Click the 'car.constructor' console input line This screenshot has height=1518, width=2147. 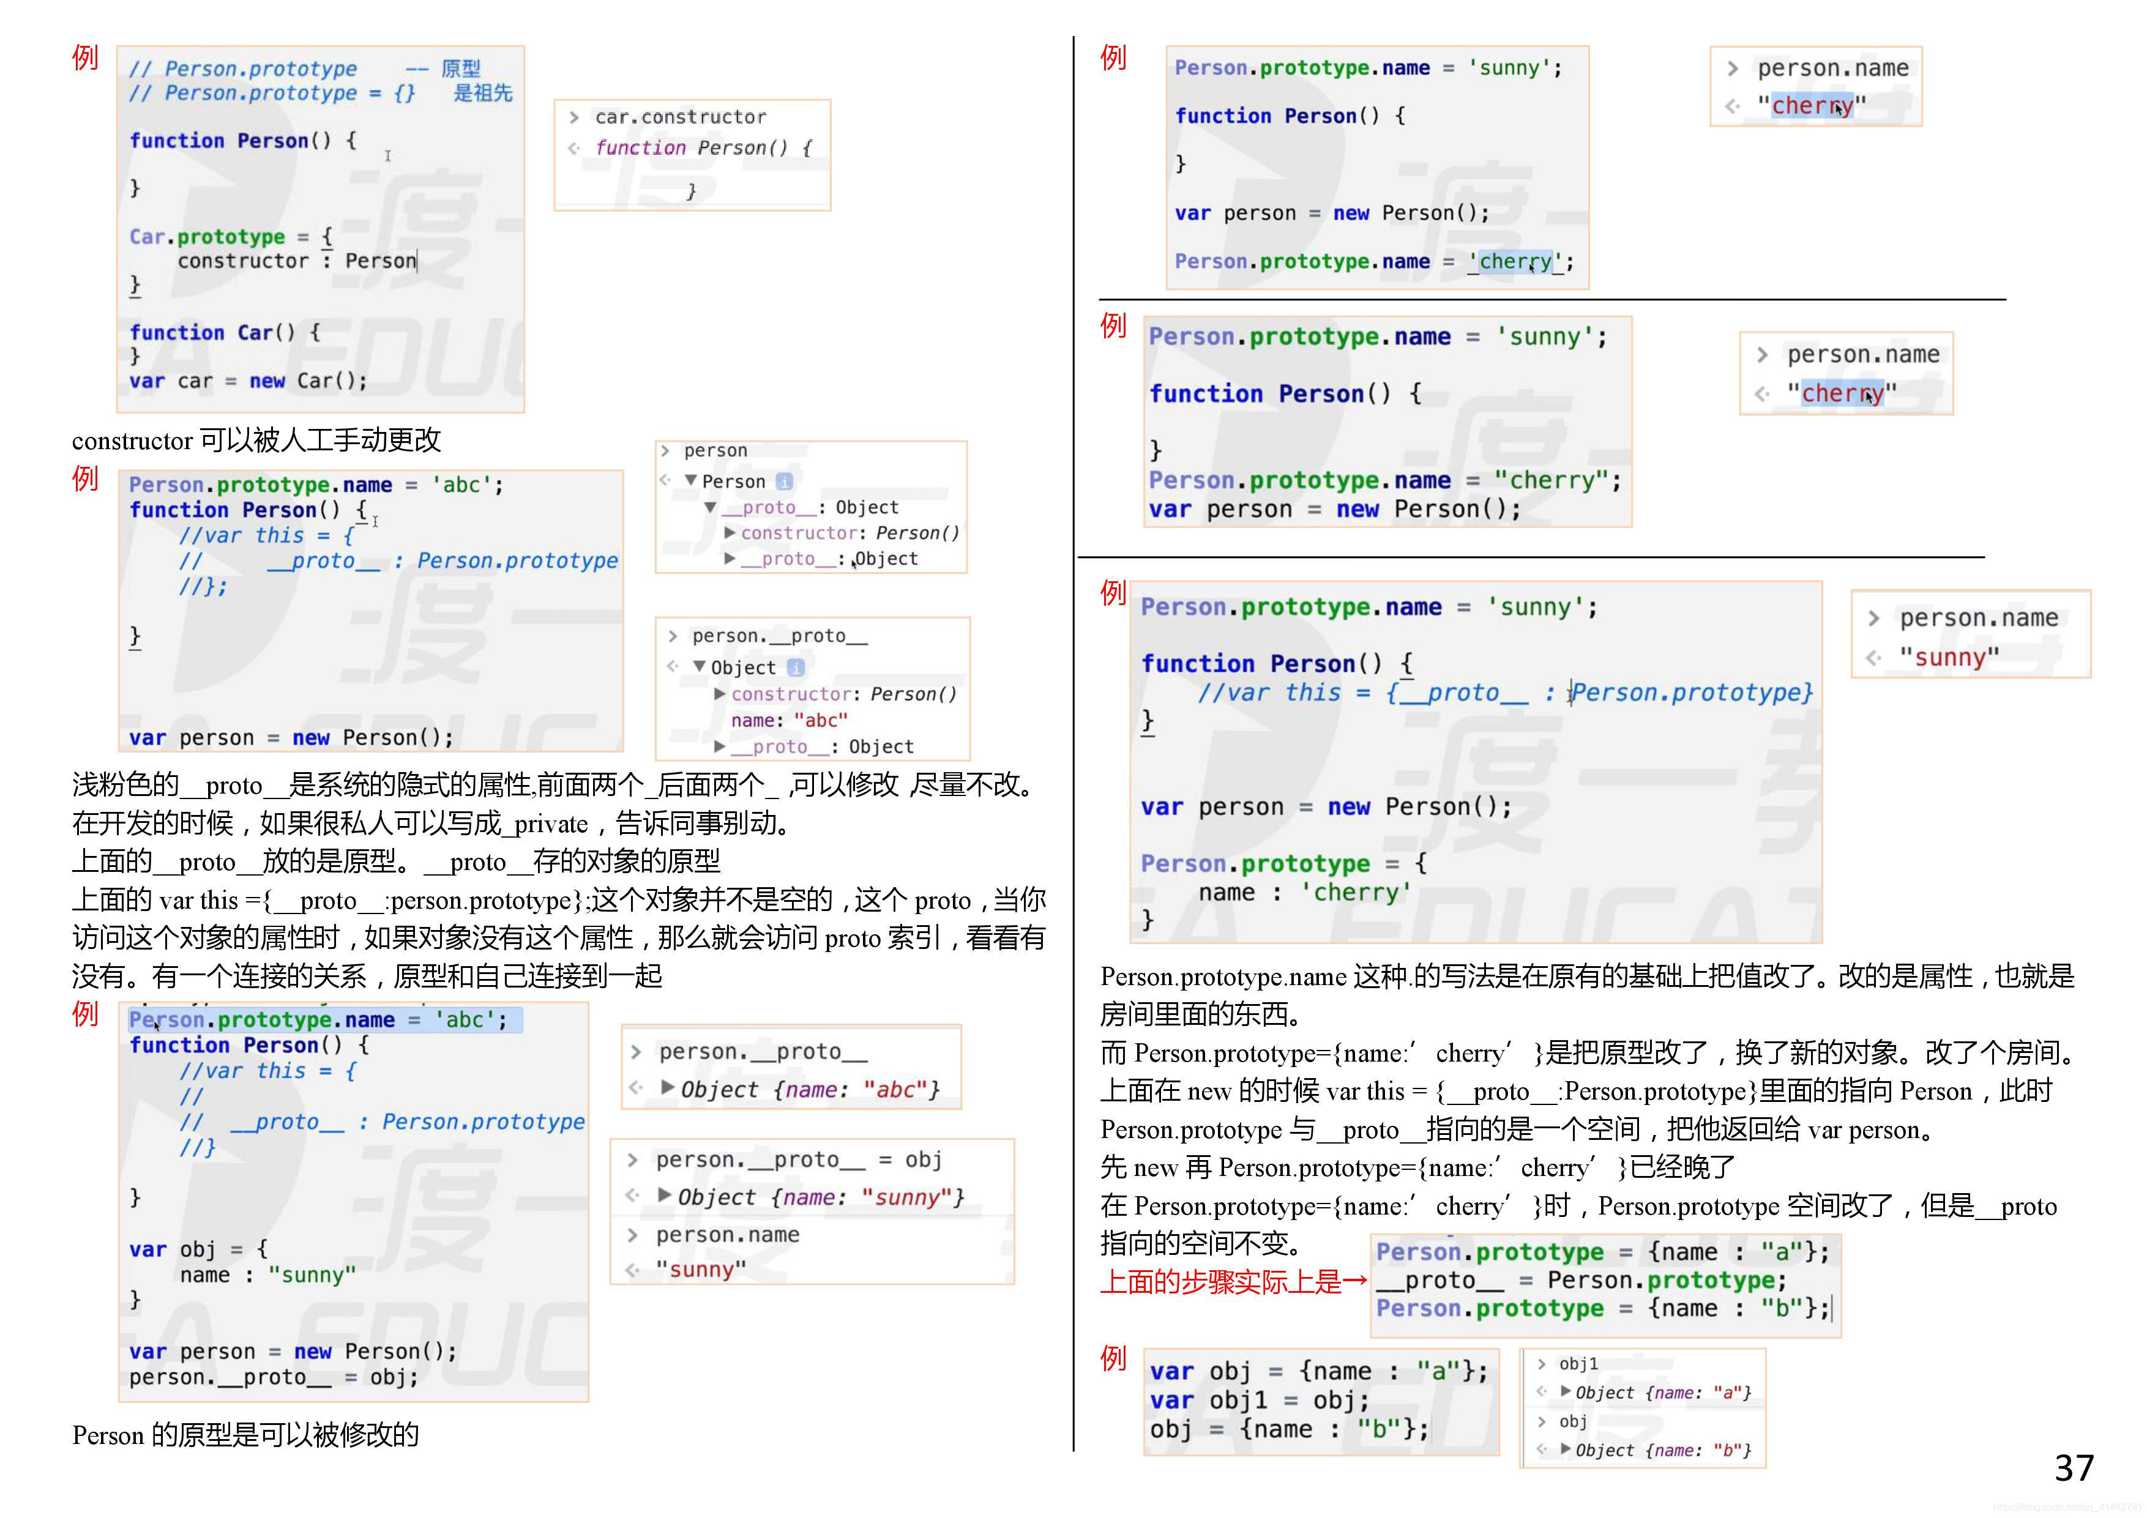pyautogui.click(x=680, y=117)
